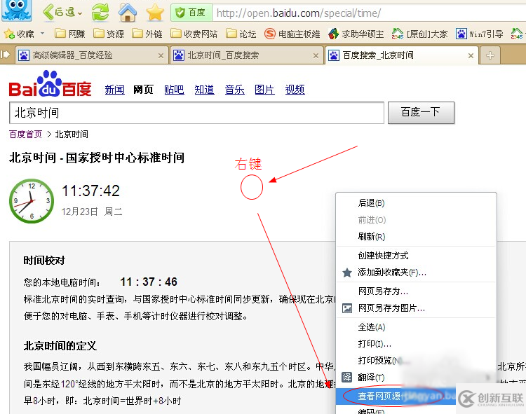Go to 百度首页 breadcrumb link
This screenshot has width=526, height=414.
[25, 134]
